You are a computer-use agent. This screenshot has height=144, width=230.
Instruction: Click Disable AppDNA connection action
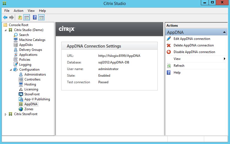194,52
